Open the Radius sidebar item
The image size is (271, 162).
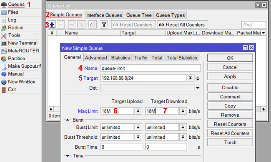coord(15,27)
